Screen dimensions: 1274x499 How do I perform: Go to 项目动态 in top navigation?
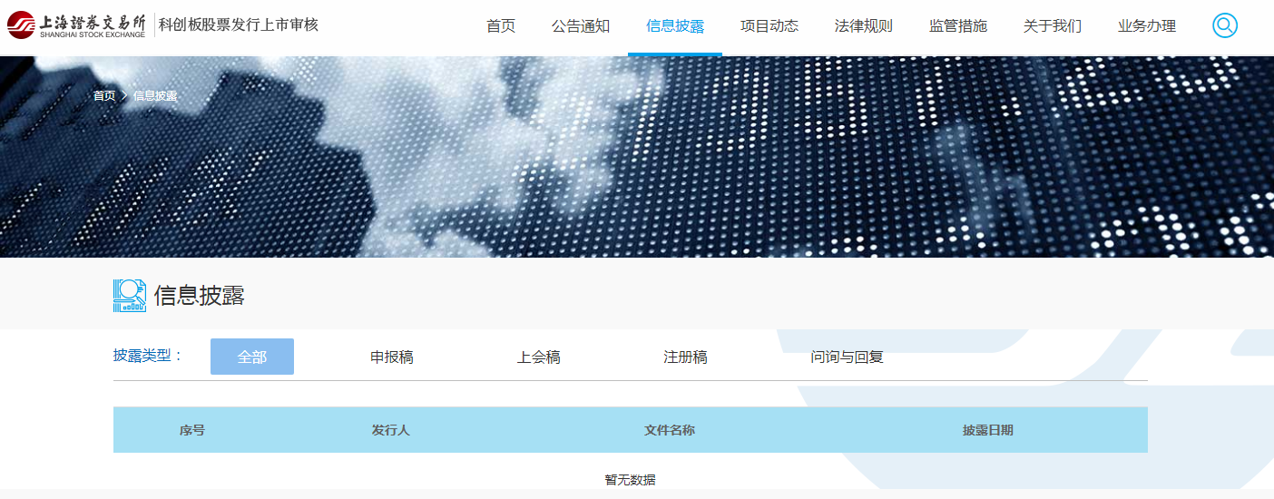tap(769, 26)
